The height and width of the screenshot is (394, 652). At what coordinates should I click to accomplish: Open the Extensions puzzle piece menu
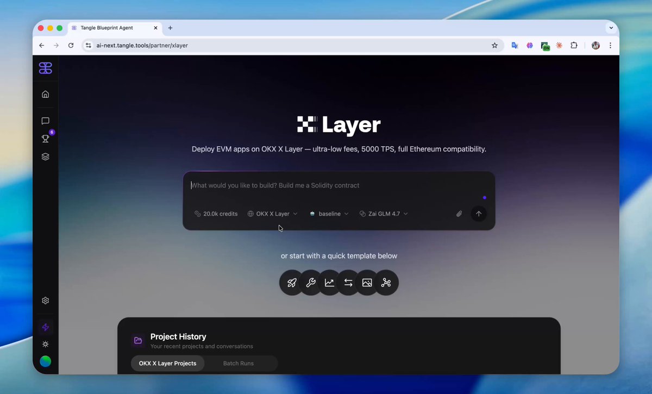[574, 46]
